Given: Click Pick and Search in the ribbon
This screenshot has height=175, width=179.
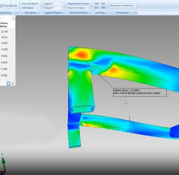Looking at the screenshot, I should [30, 3].
